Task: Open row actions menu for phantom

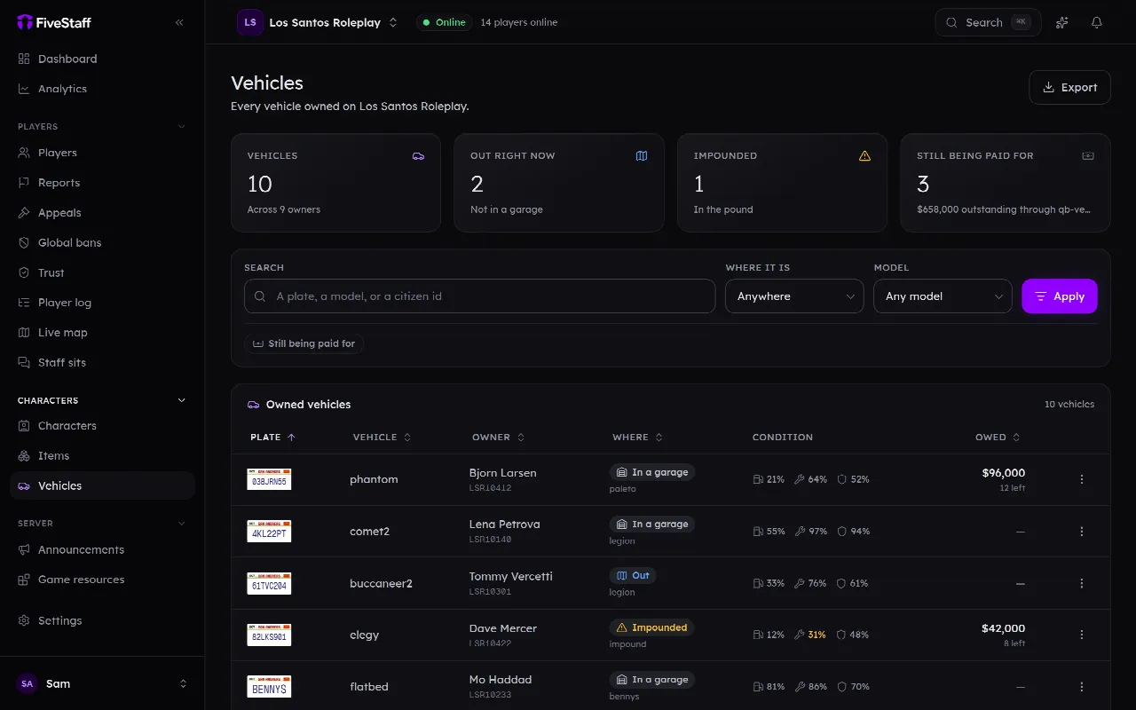Action: pos(1082,479)
